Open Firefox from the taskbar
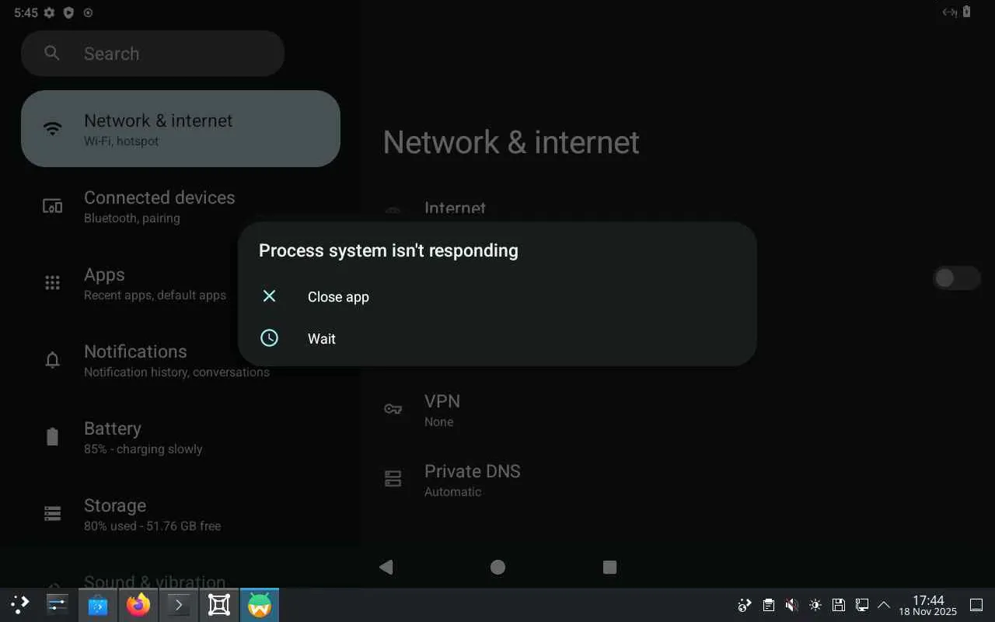995x622 pixels. (138, 605)
